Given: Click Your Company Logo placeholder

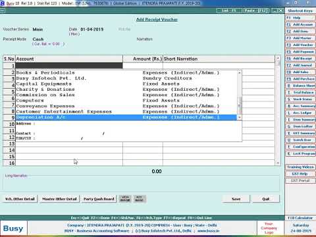Looking at the screenshot, I should click(269, 228).
